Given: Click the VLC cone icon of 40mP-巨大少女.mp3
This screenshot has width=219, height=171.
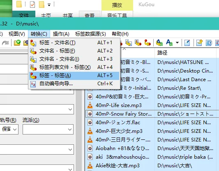Looking at the screenshot, I should (x=90, y=131).
